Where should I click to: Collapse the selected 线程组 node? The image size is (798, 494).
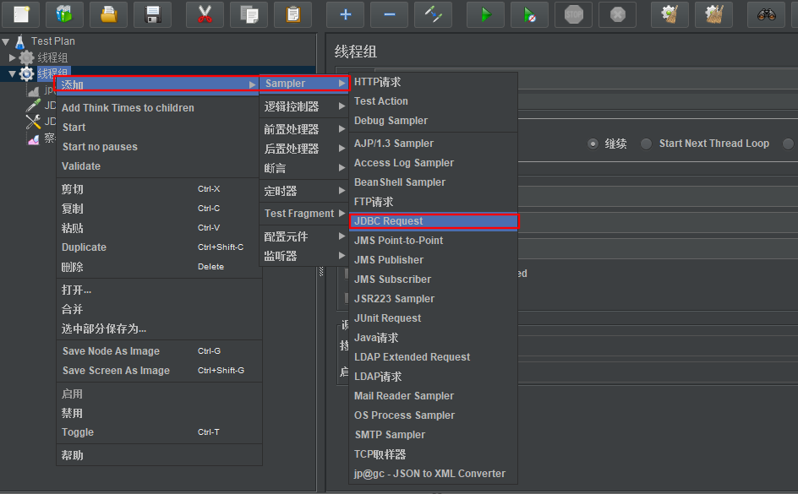[12, 74]
